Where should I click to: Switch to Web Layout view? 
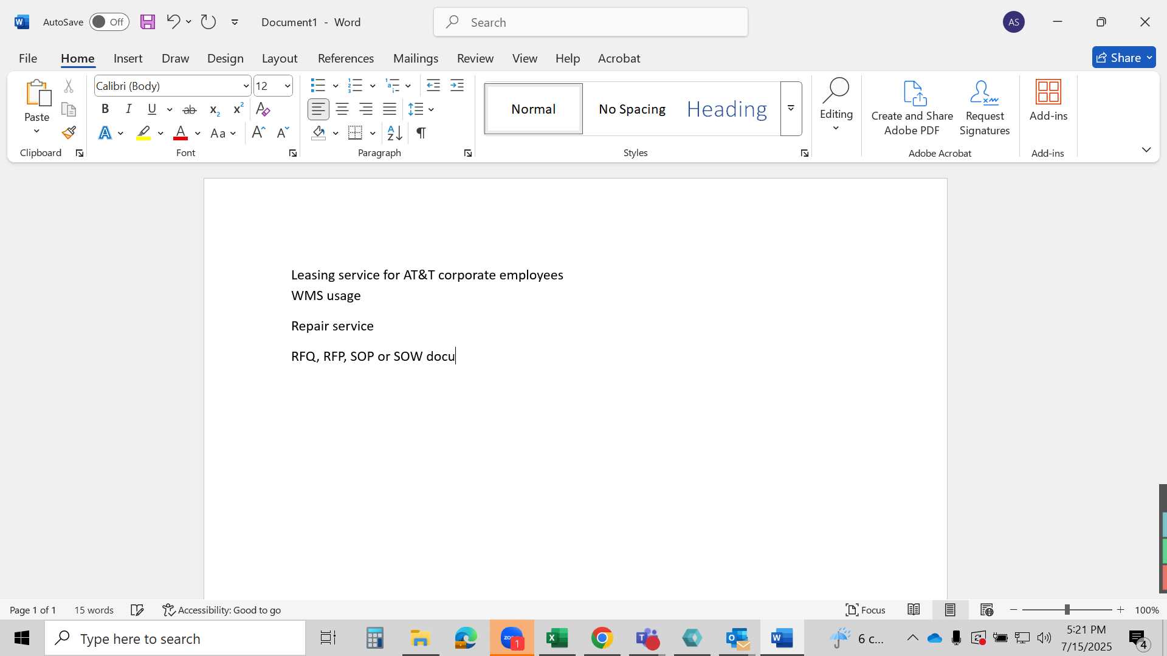pyautogui.click(x=986, y=610)
